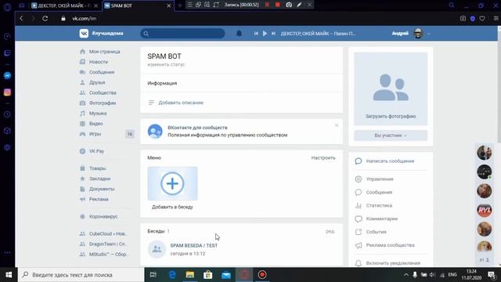Image resolution: width=501 pixels, height=282 pixels.
Task: Stop the screen recording
Action: (278, 5)
